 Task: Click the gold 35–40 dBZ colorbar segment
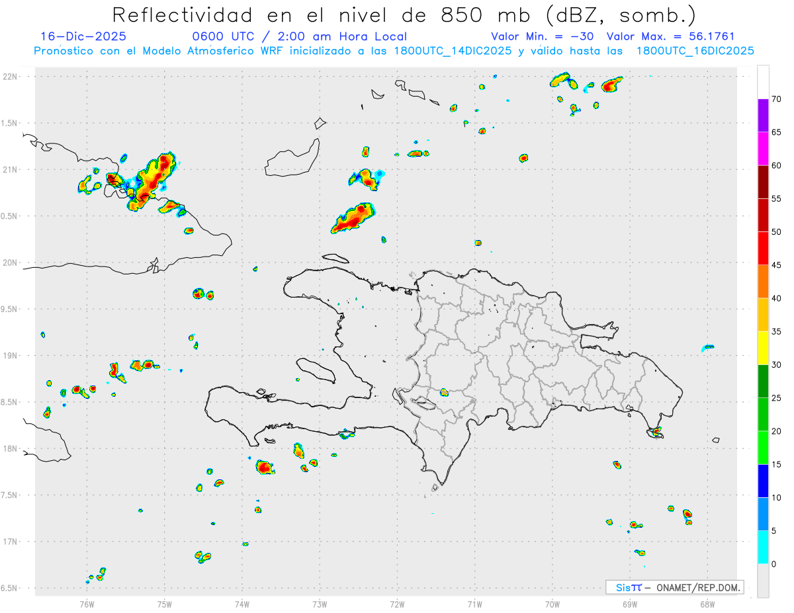(763, 315)
